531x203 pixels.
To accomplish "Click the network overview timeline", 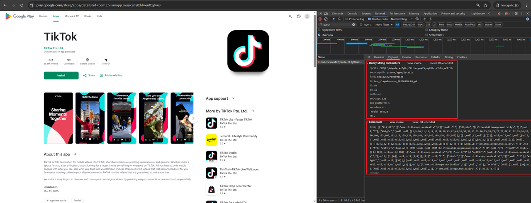I will click(x=423, y=45).
